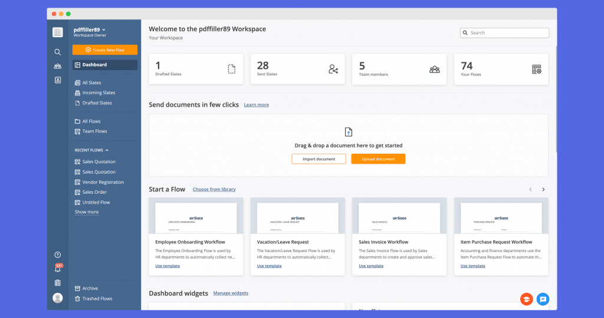Screen dimensions: 604x318
Task: Open Incoming Slates in sidebar
Action: [x=95, y=92]
